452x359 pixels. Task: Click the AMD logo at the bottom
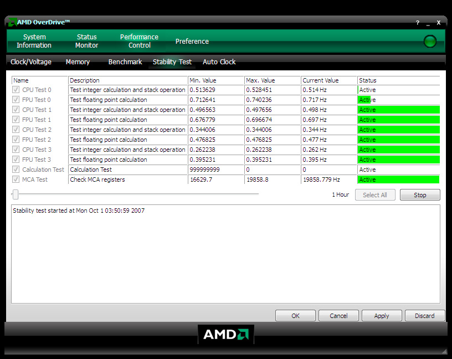pos(226,334)
